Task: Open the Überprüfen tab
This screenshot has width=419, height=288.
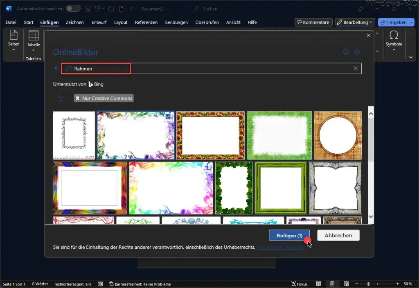Action: click(x=207, y=22)
